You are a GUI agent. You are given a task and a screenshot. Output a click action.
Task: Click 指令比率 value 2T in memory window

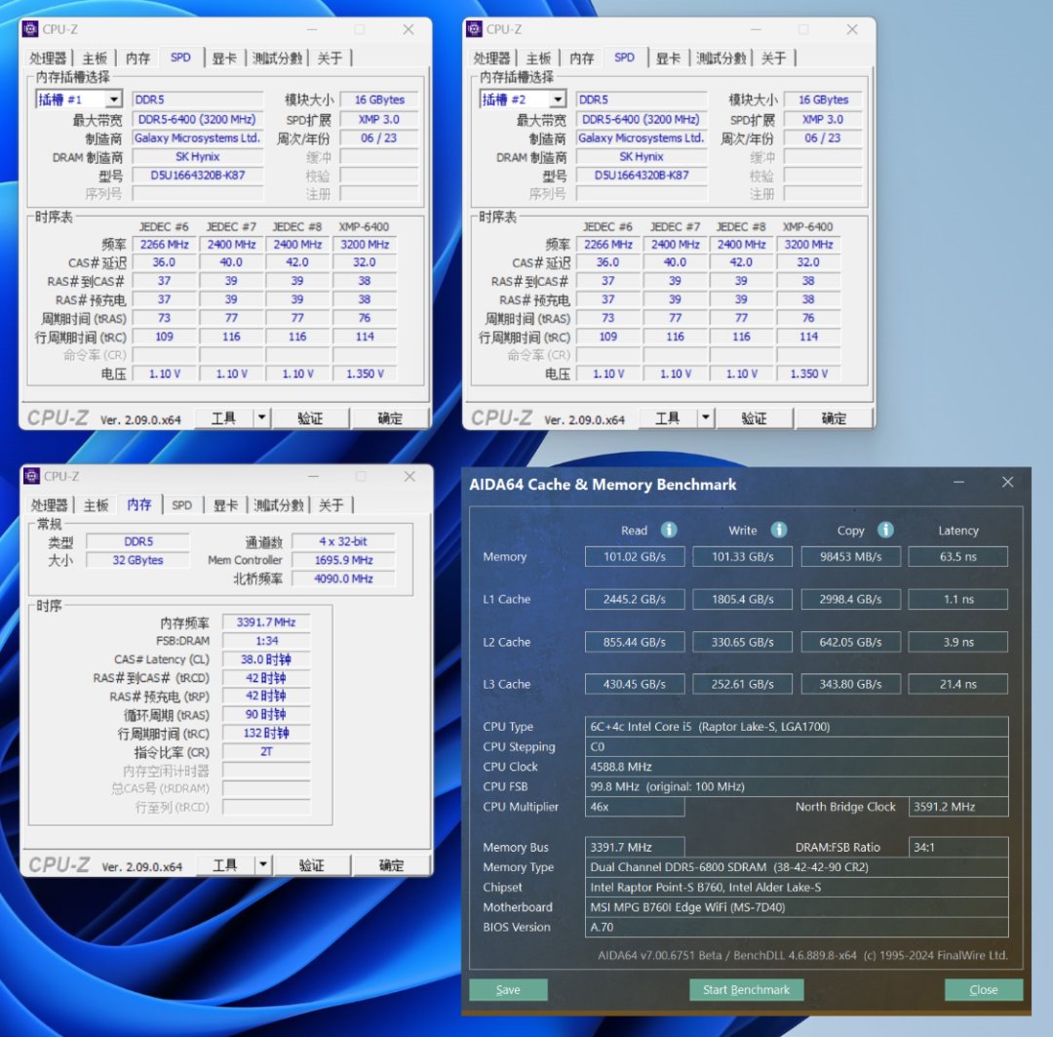(266, 751)
